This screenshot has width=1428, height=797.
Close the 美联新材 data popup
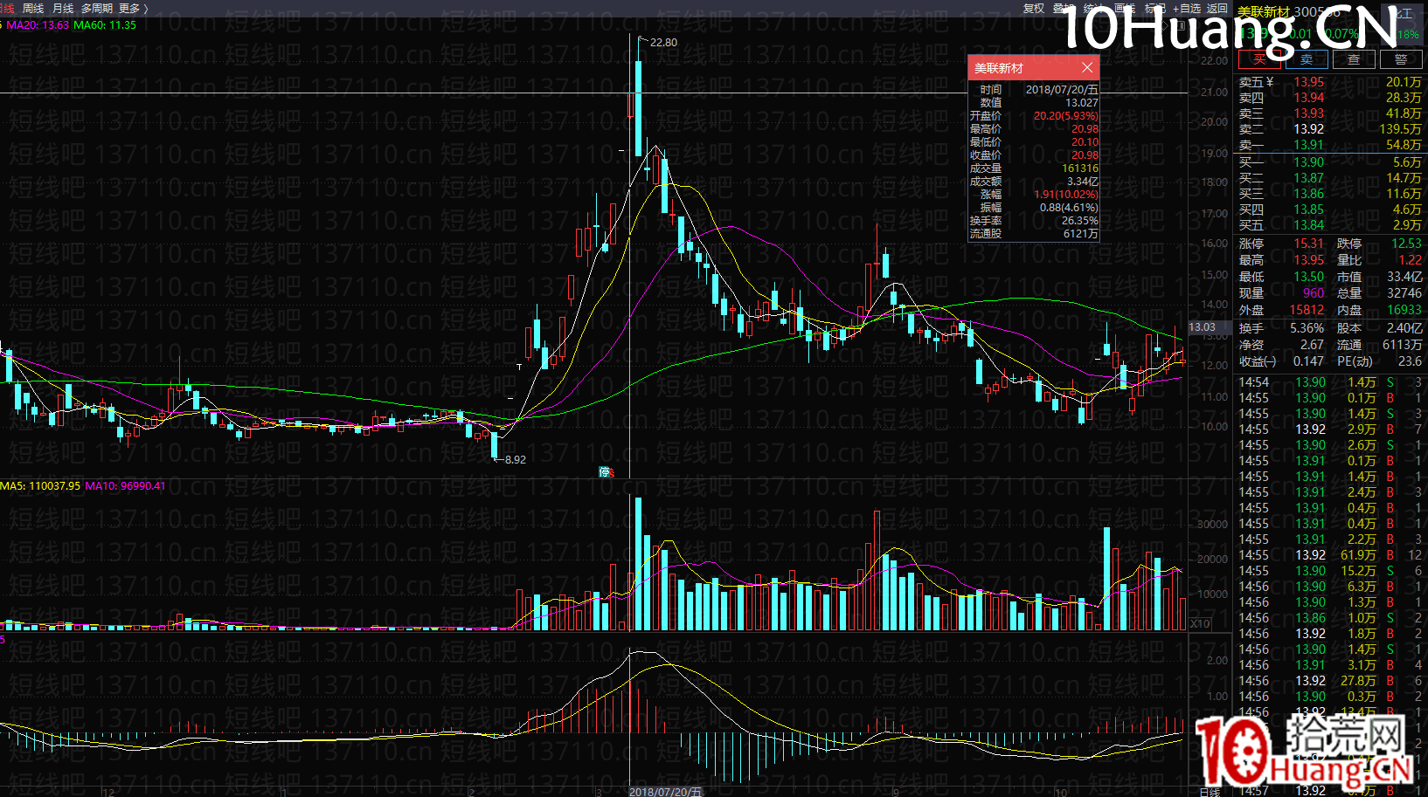1086,68
